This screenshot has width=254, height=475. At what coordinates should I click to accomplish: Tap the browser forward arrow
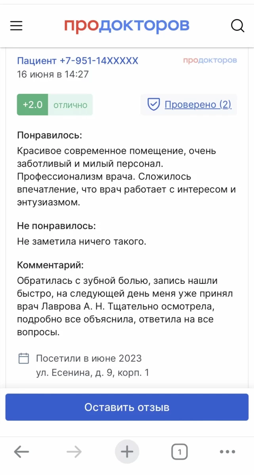(x=74, y=451)
